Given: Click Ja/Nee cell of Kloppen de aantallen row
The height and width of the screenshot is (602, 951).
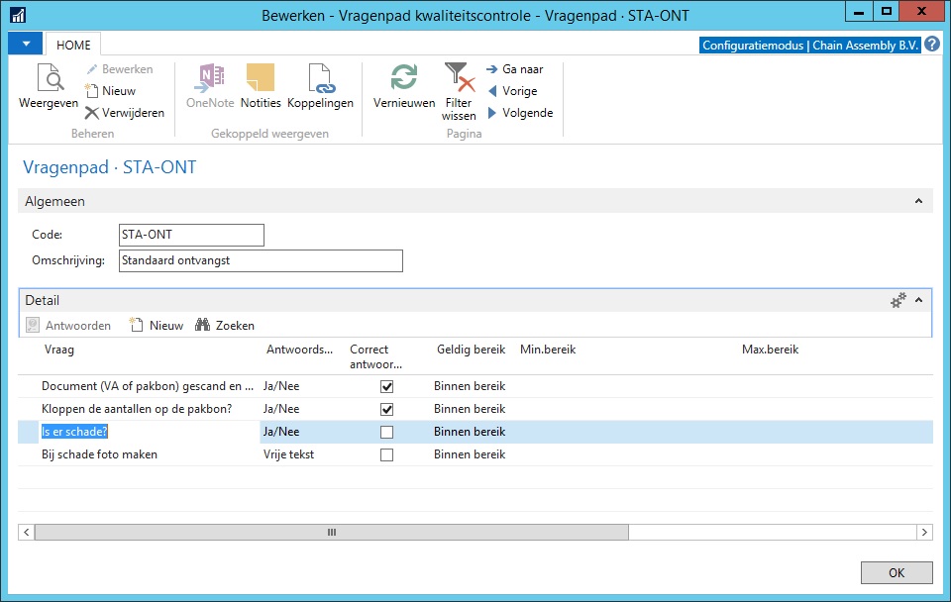Looking at the screenshot, I should coord(281,409).
